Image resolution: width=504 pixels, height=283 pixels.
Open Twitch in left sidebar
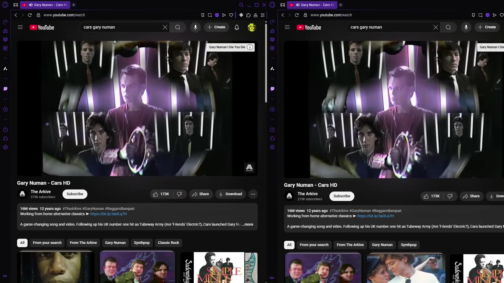point(5,89)
